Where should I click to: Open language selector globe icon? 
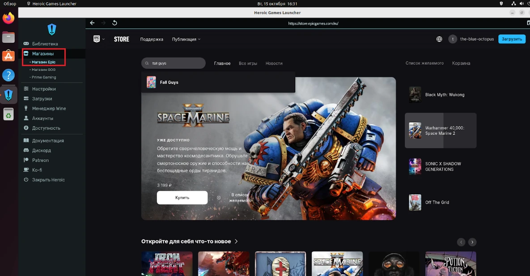pyautogui.click(x=439, y=39)
